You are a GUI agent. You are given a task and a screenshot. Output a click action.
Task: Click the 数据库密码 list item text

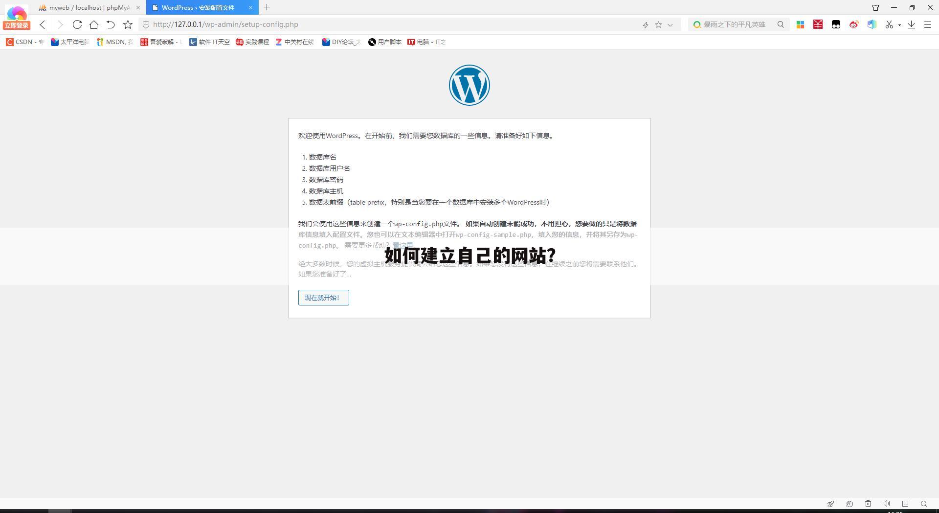pos(326,180)
